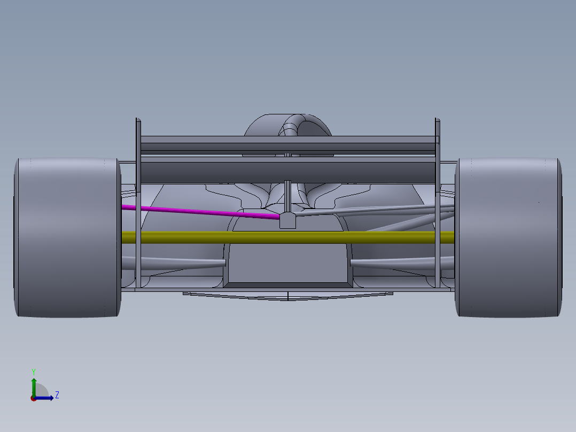Select the left rear tire
This screenshot has width=576, height=432.
[64, 235]
